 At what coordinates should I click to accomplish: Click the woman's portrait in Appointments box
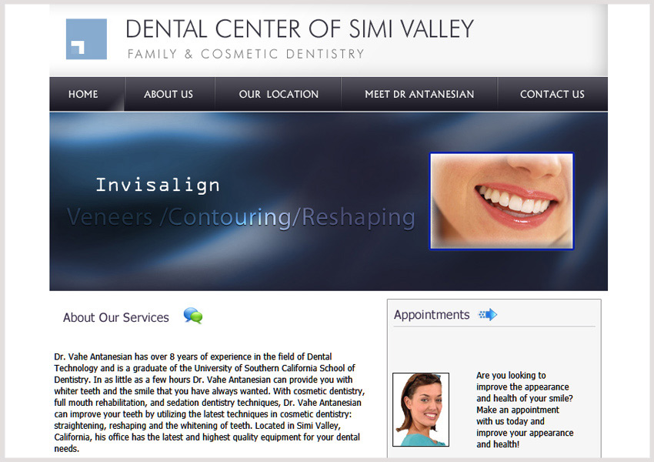tap(421, 410)
